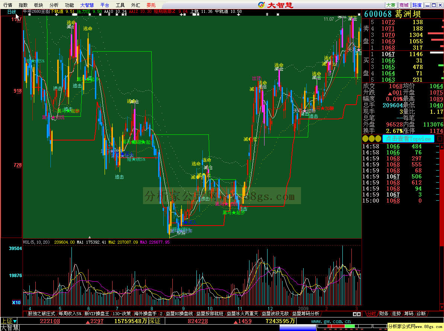
Task: Click the 商城 button in title bar
Action: pos(404,5)
